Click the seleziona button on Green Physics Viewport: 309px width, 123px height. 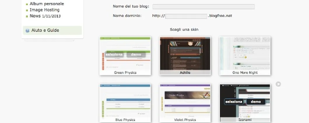pyautogui.click(x=114, y=54)
